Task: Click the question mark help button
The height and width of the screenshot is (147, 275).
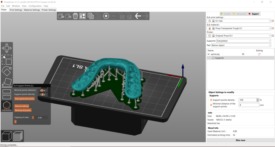Action: (15, 122)
